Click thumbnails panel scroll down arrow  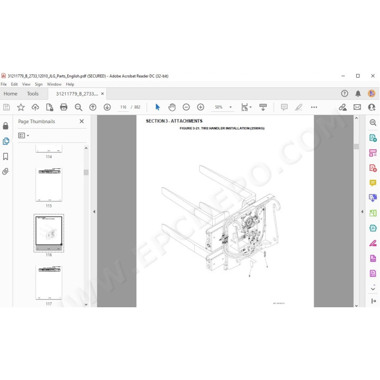pyautogui.click(x=86, y=305)
